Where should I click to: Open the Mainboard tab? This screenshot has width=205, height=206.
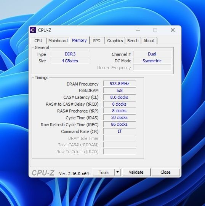click(x=58, y=41)
